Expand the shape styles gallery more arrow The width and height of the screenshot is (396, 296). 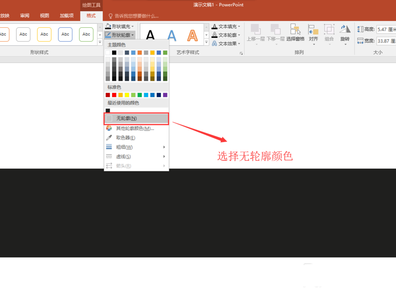[100, 42]
